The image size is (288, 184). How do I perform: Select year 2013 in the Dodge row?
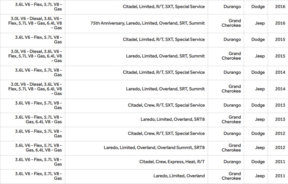point(280,105)
